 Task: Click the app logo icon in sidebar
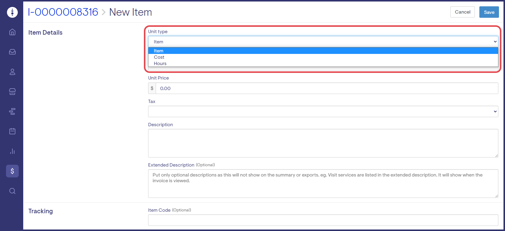click(12, 12)
